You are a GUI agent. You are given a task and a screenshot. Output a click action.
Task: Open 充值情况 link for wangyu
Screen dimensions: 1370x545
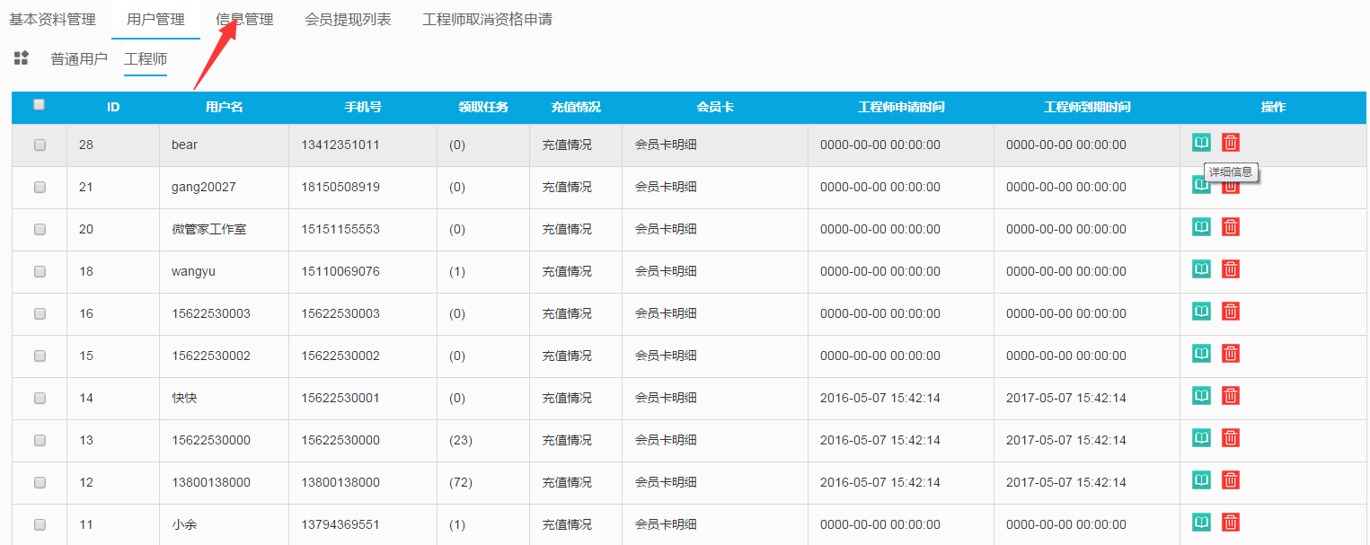(x=567, y=271)
